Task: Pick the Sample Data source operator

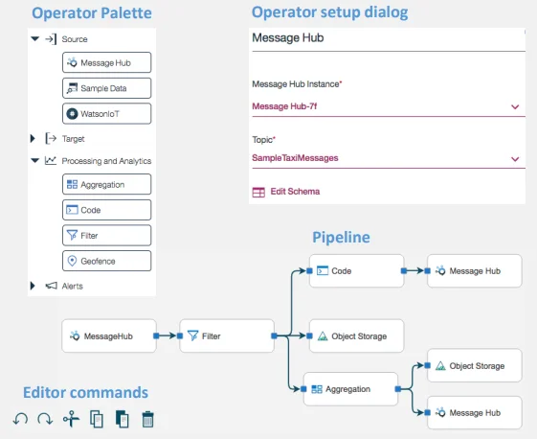Action: pos(107,88)
